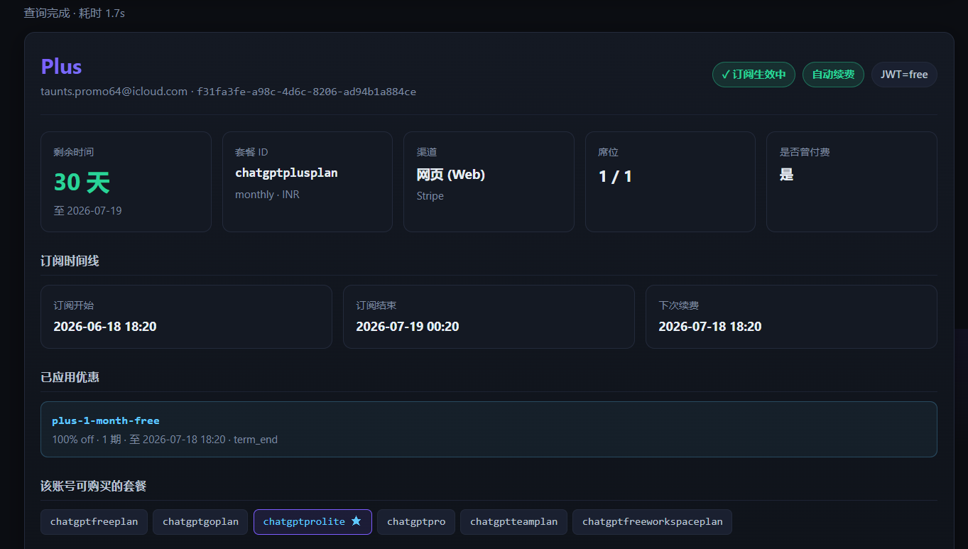Click the 渠道 card label
The height and width of the screenshot is (549, 968).
click(426, 152)
